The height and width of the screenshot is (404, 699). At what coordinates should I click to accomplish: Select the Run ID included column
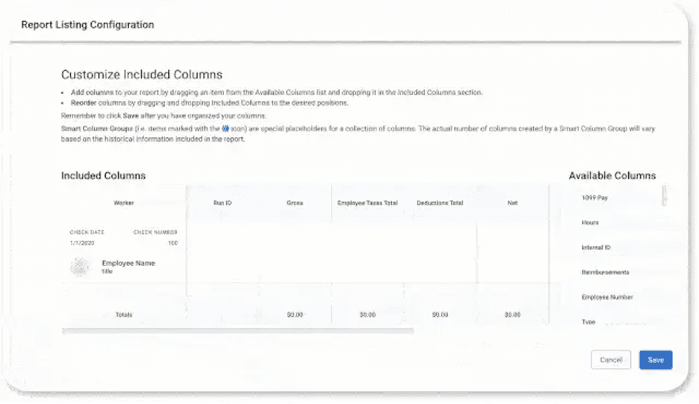223,203
